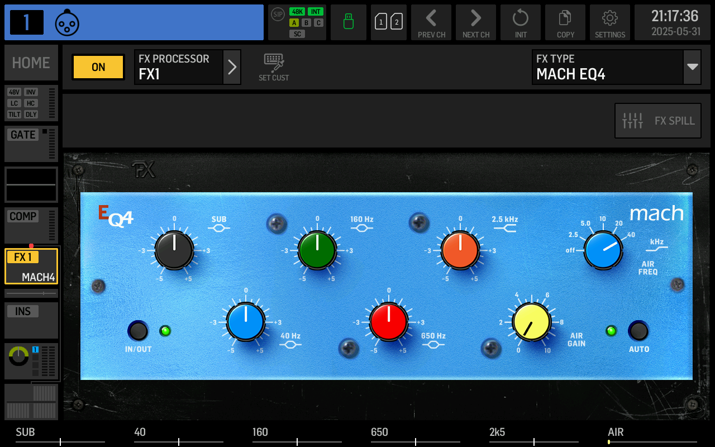Image resolution: width=715 pixels, height=447 pixels.
Task: Toggle the FX processor ON switch
Action: tap(98, 66)
